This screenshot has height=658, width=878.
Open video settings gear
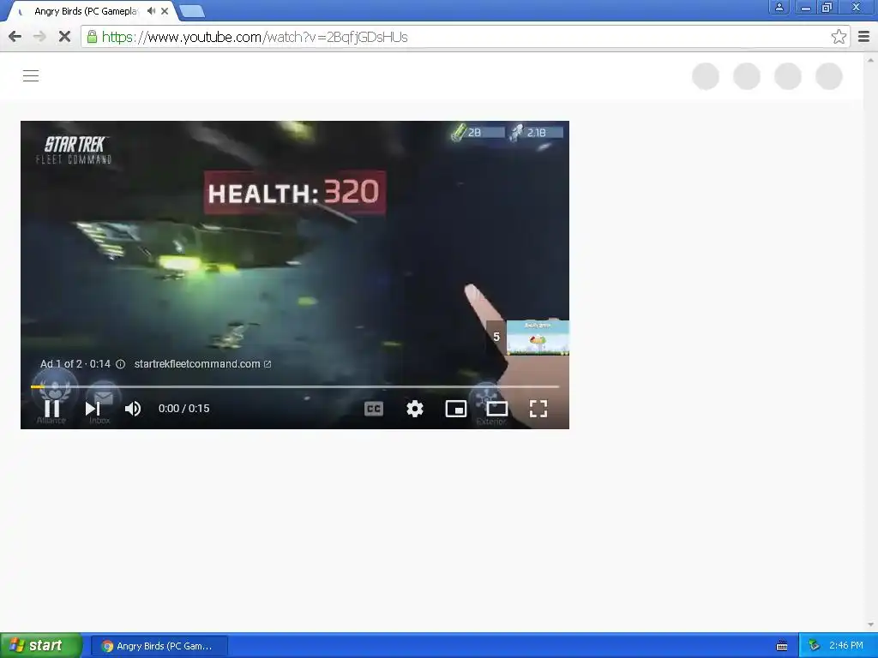click(x=414, y=409)
